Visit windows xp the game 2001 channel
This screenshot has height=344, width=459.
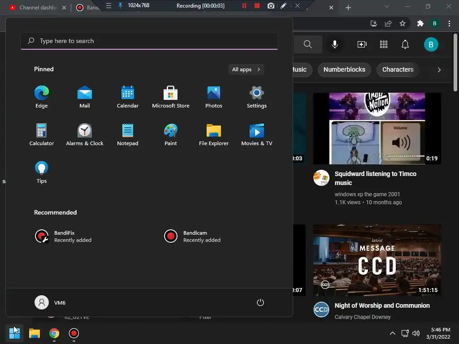(x=367, y=194)
